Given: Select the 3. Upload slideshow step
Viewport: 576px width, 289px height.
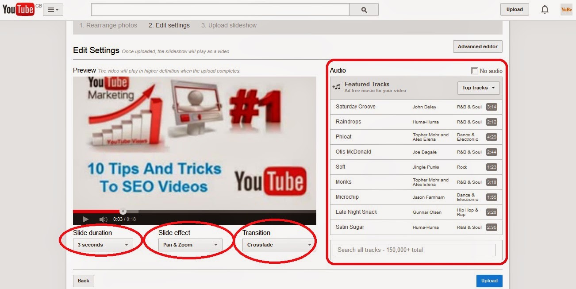Looking at the screenshot, I should pos(229,25).
